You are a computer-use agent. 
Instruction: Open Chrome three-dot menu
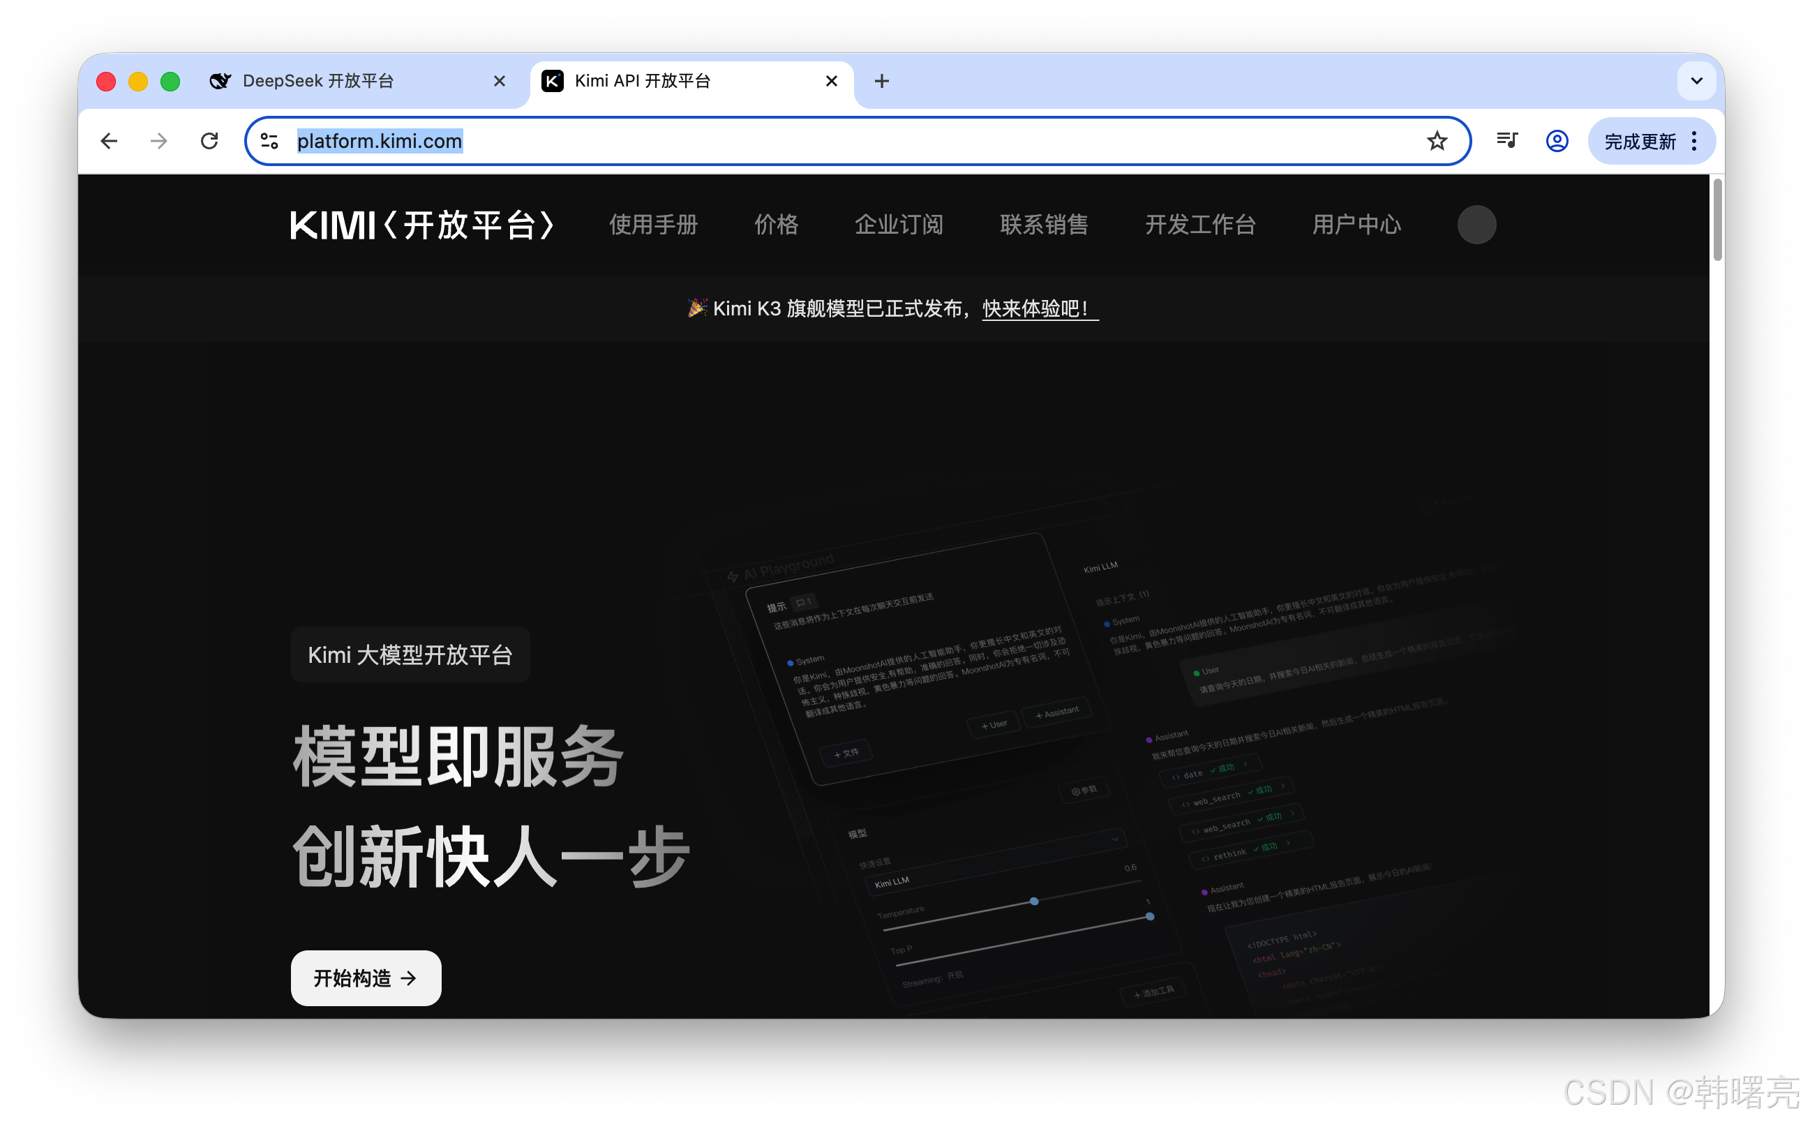coord(1694,141)
